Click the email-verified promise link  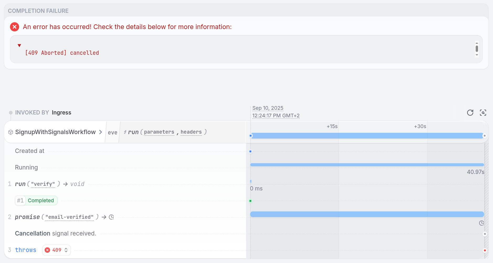69,217
